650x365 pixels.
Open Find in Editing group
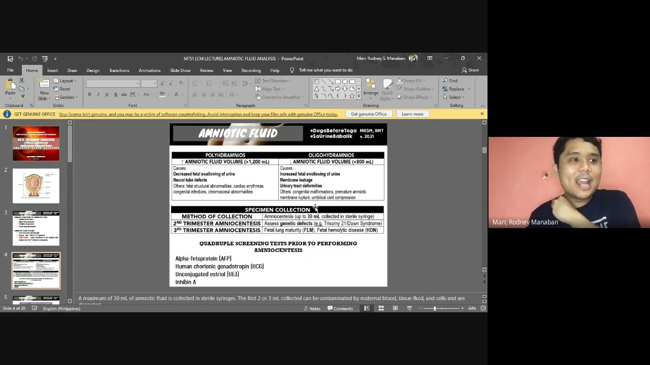coord(450,81)
